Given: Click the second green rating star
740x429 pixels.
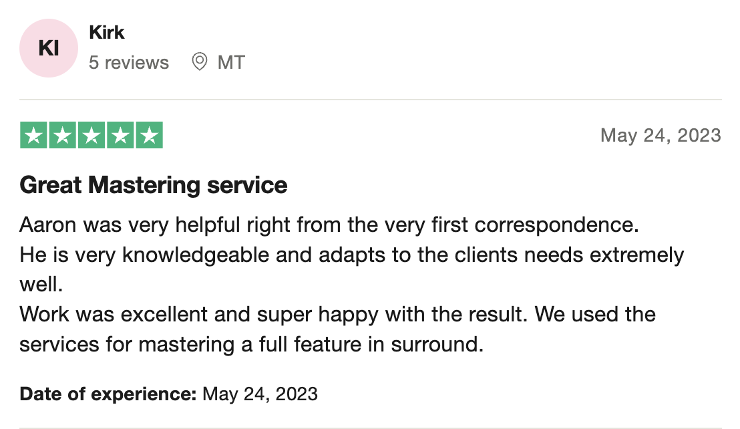Looking at the screenshot, I should [x=63, y=136].
